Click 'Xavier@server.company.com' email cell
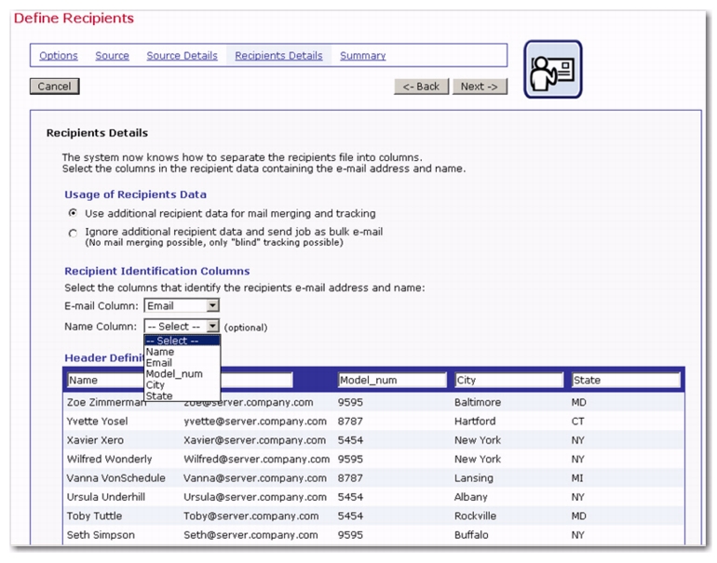The height and width of the screenshot is (563, 717). pos(255,440)
